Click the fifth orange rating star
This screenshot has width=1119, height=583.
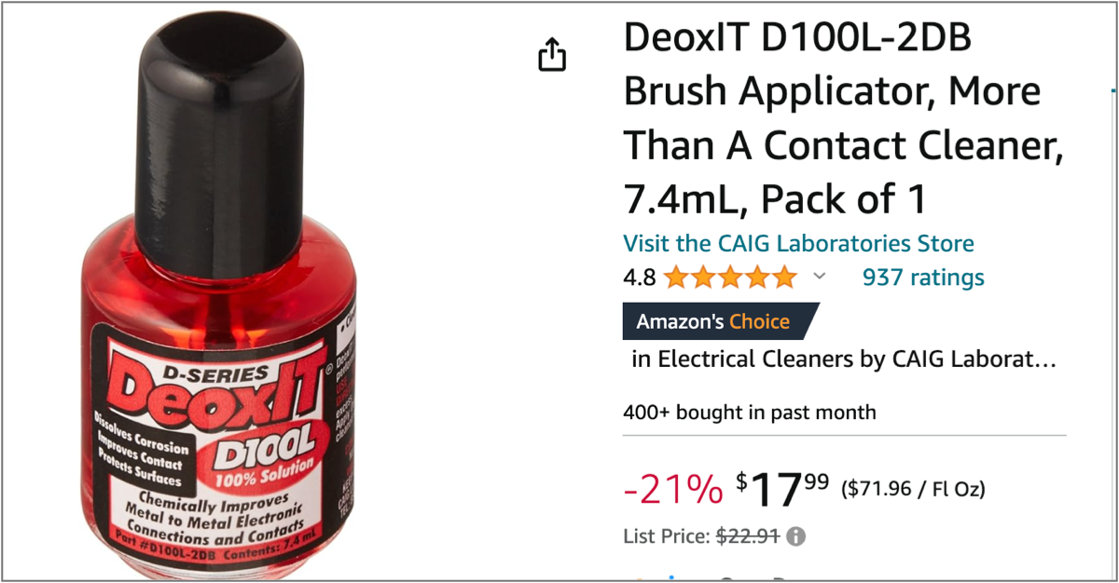click(784, 278)
